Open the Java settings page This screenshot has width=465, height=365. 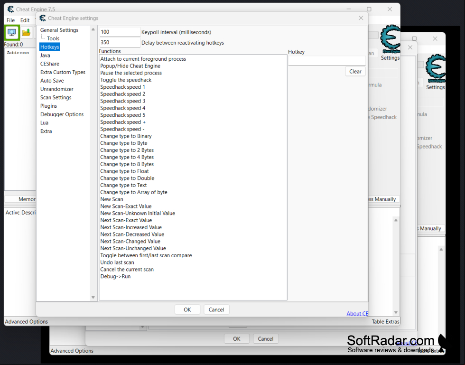tap(45, 56)
